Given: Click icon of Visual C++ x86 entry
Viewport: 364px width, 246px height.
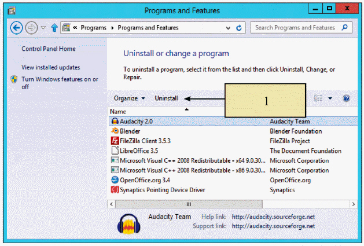Looking at the screenshot, I should [115, 170].
